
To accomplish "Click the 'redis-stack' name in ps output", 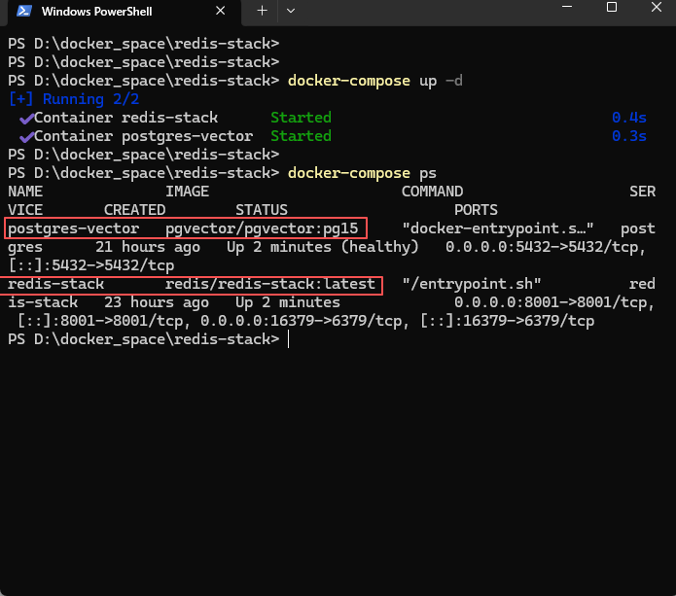I will 56,284.
